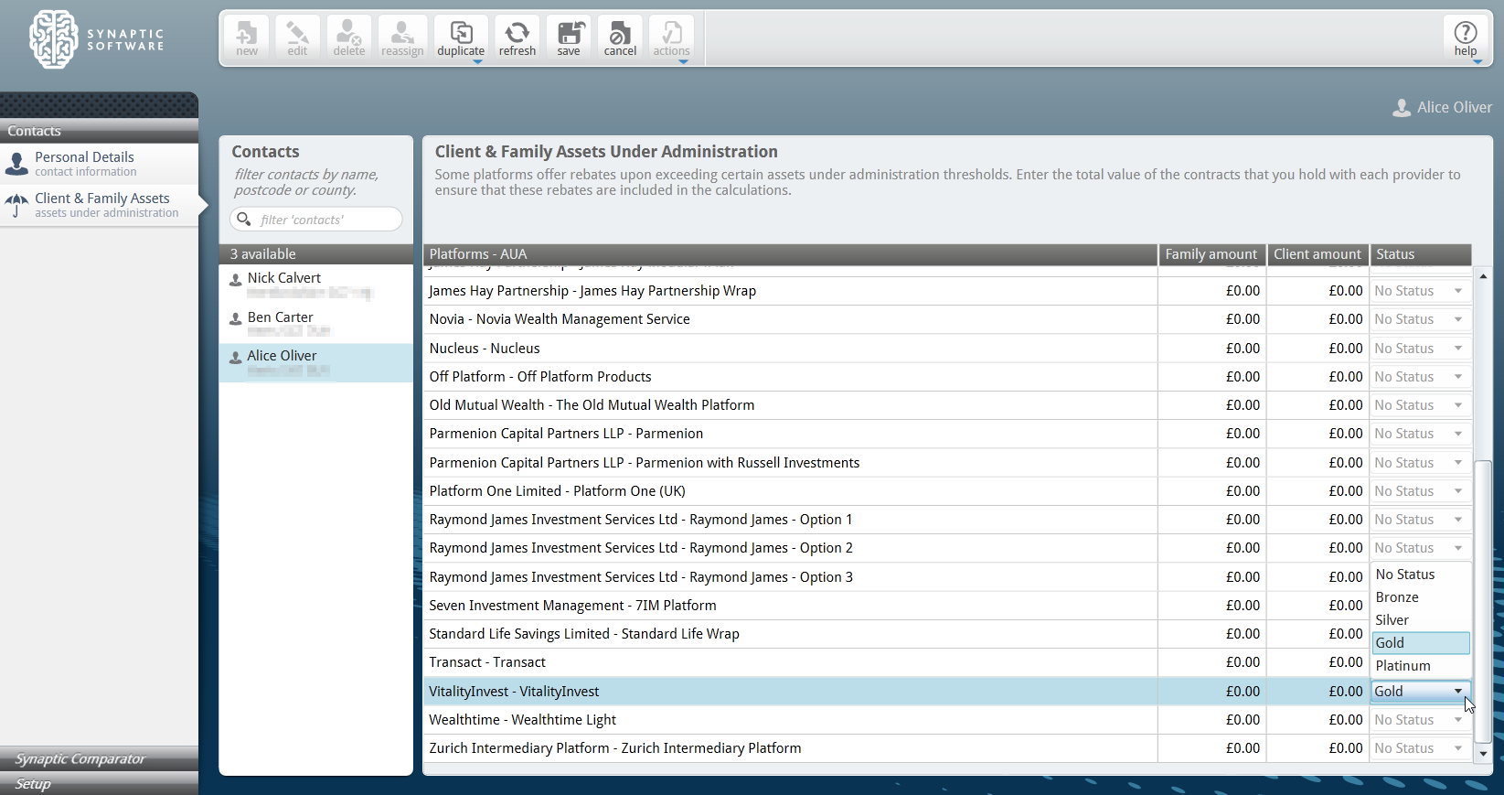Click the 3 available contacts header

click(x=316, y=254)
